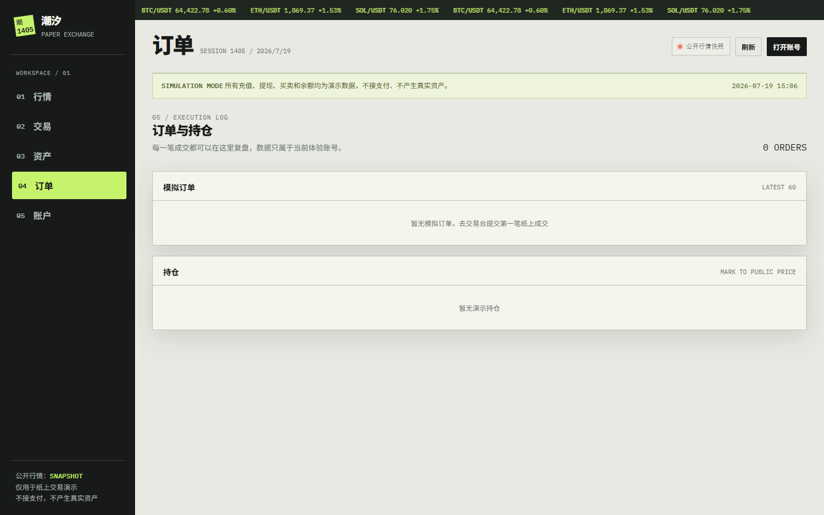Click the green 潮 1405 logo badge
824x515 pixels.
pos(25,26)
